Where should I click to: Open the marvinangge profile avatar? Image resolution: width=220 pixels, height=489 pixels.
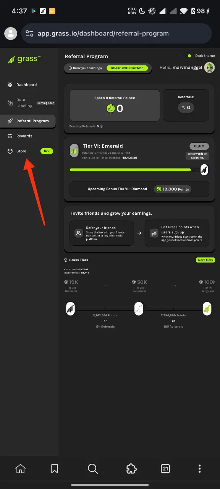pyautogui.click(x=209, y=68)
